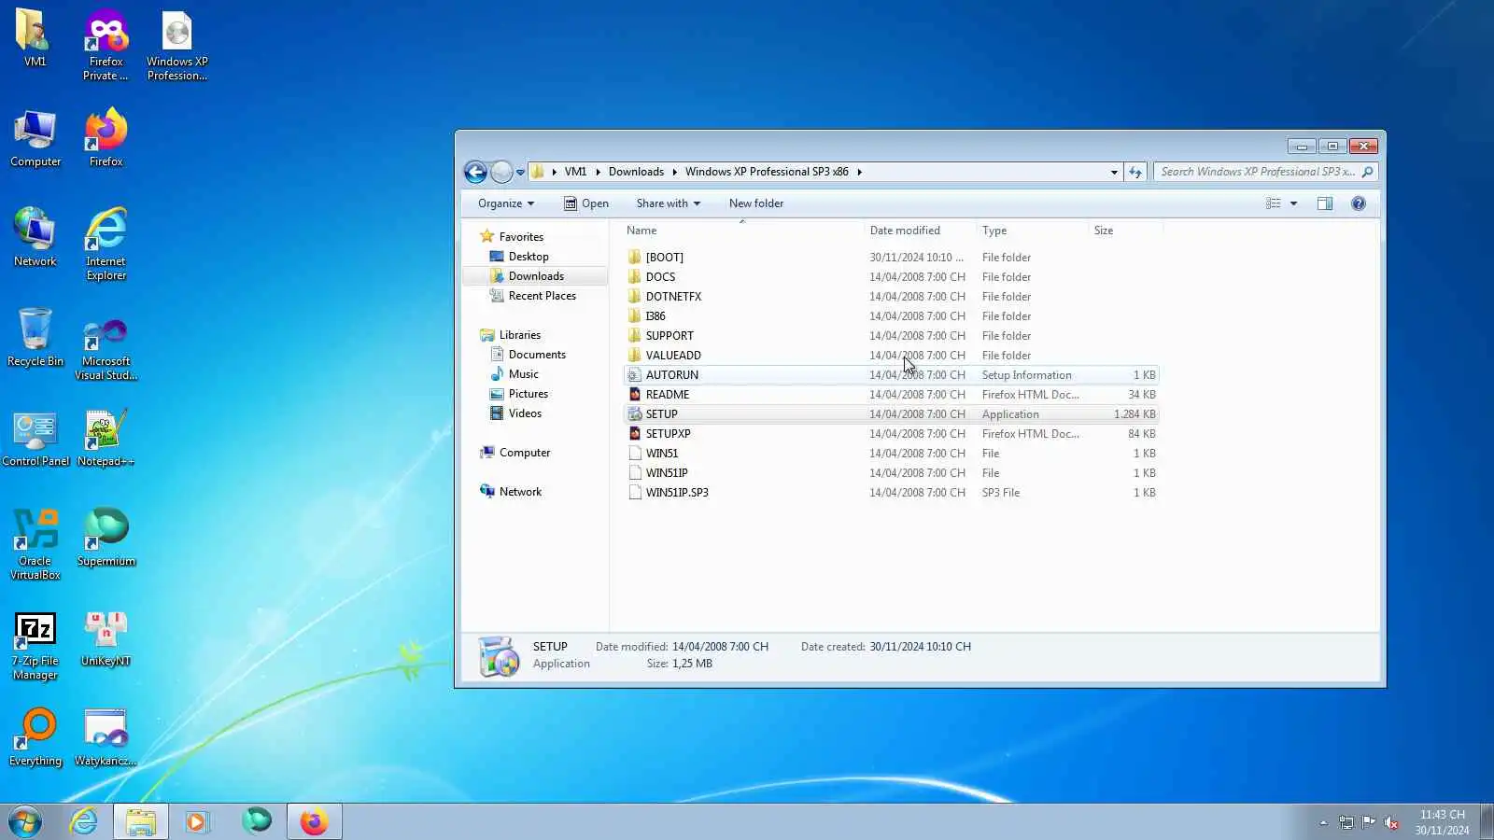The height and width of the screenshot is (840, 1494).
Task: Open Everything search shortcut
Action: click(35, 738)
